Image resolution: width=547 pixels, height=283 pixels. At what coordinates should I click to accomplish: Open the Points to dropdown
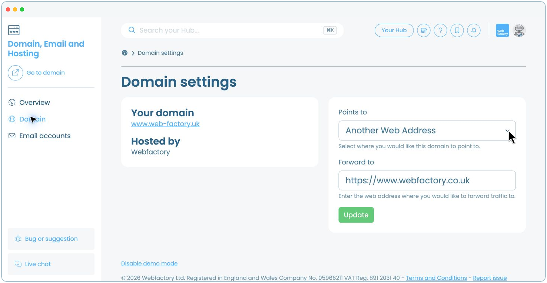tap(427, 130)
